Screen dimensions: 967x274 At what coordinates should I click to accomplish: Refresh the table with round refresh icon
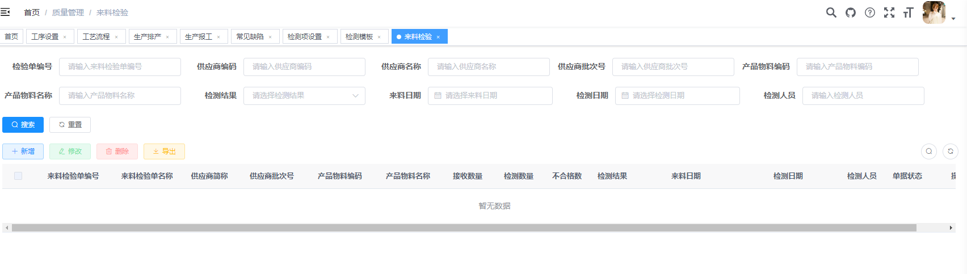click(950, 151)
